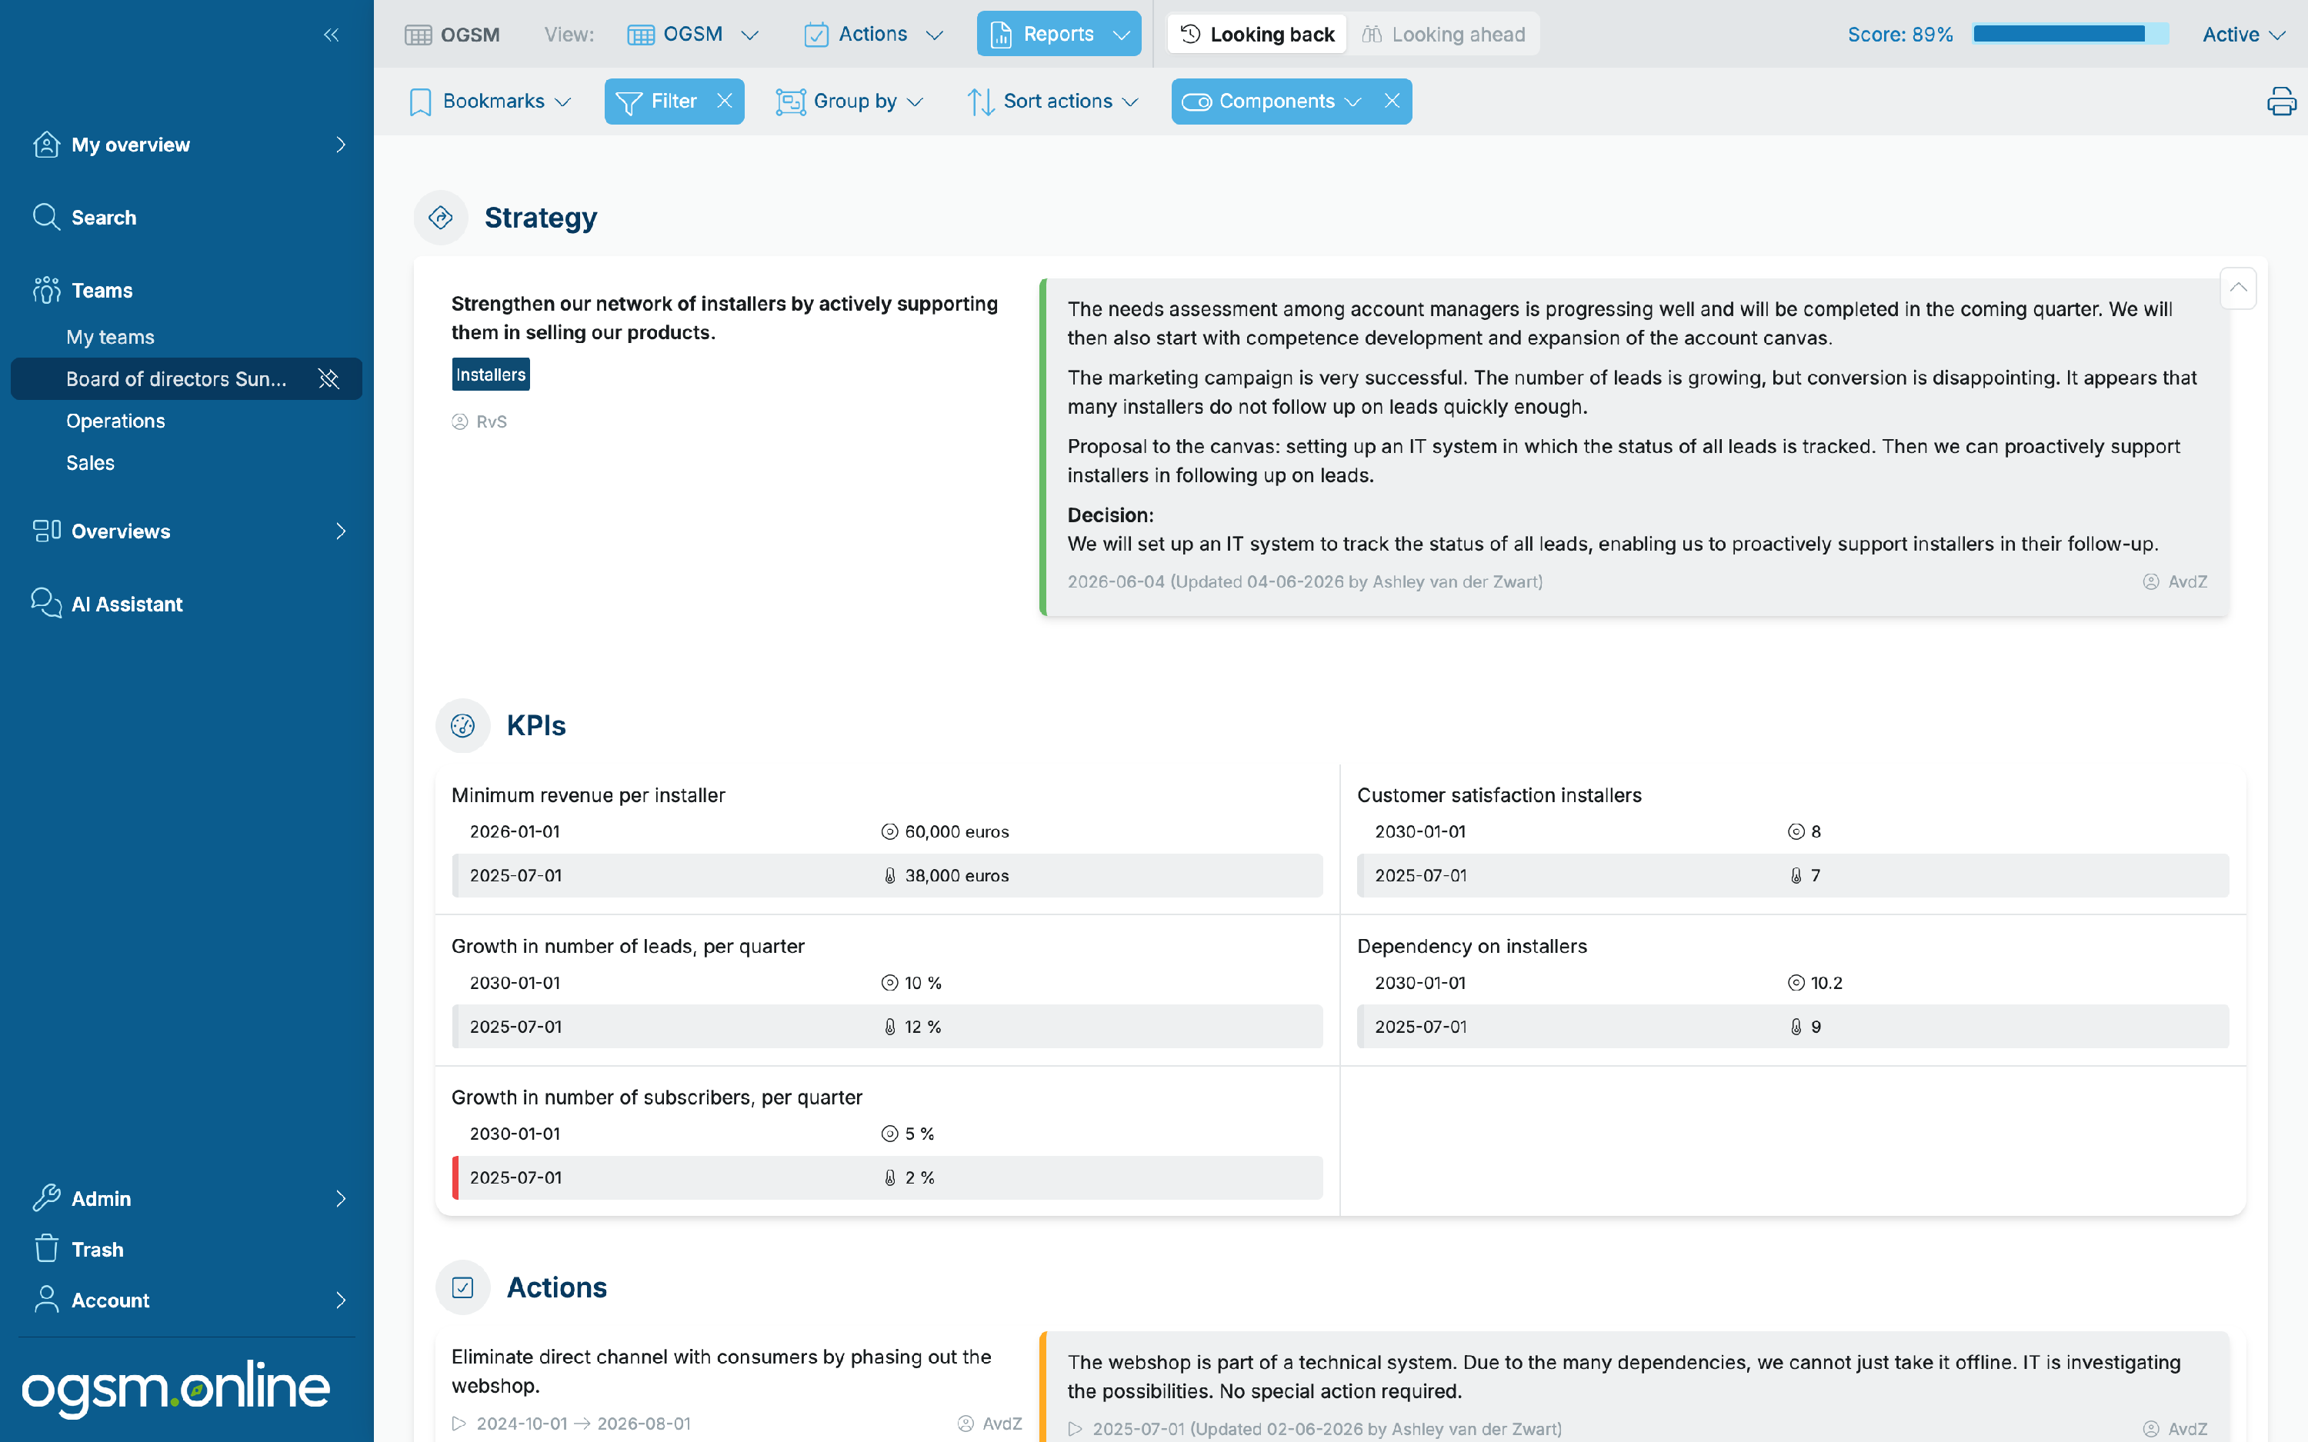Click the Bookmarks ribbon icon
The width and height of the screenshot is (2308, 1442).
(x=419, y=102)
